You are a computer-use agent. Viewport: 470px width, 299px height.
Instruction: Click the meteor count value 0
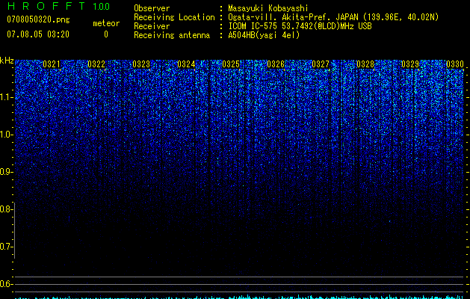106,34
